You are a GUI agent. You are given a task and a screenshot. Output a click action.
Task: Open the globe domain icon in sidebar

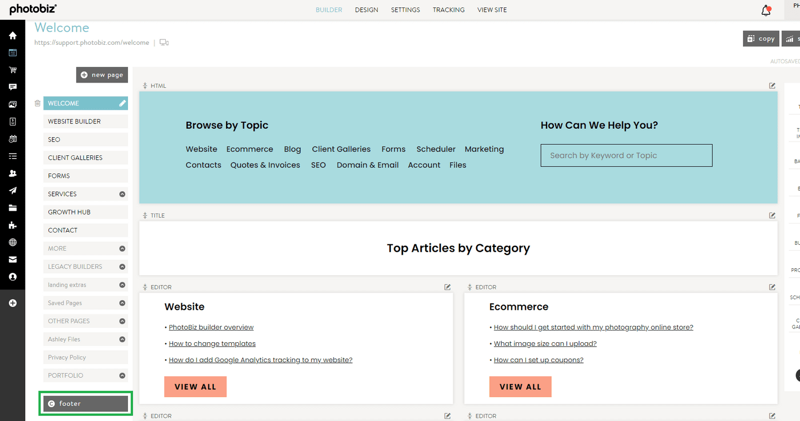13,242
